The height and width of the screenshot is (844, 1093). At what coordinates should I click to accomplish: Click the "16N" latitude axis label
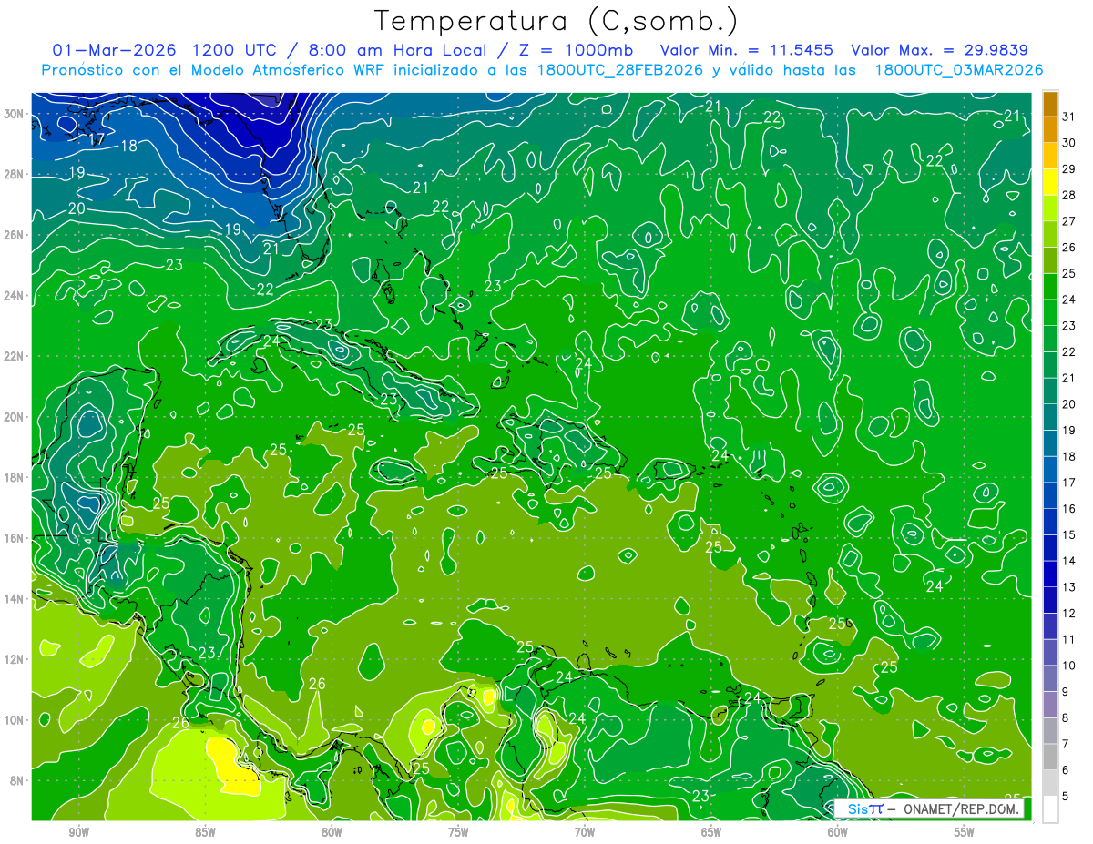pos(14,538)
